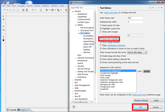Expand the Appearance tree node
The width and height of the screenshot is (165, 112).
click(76, 14)
